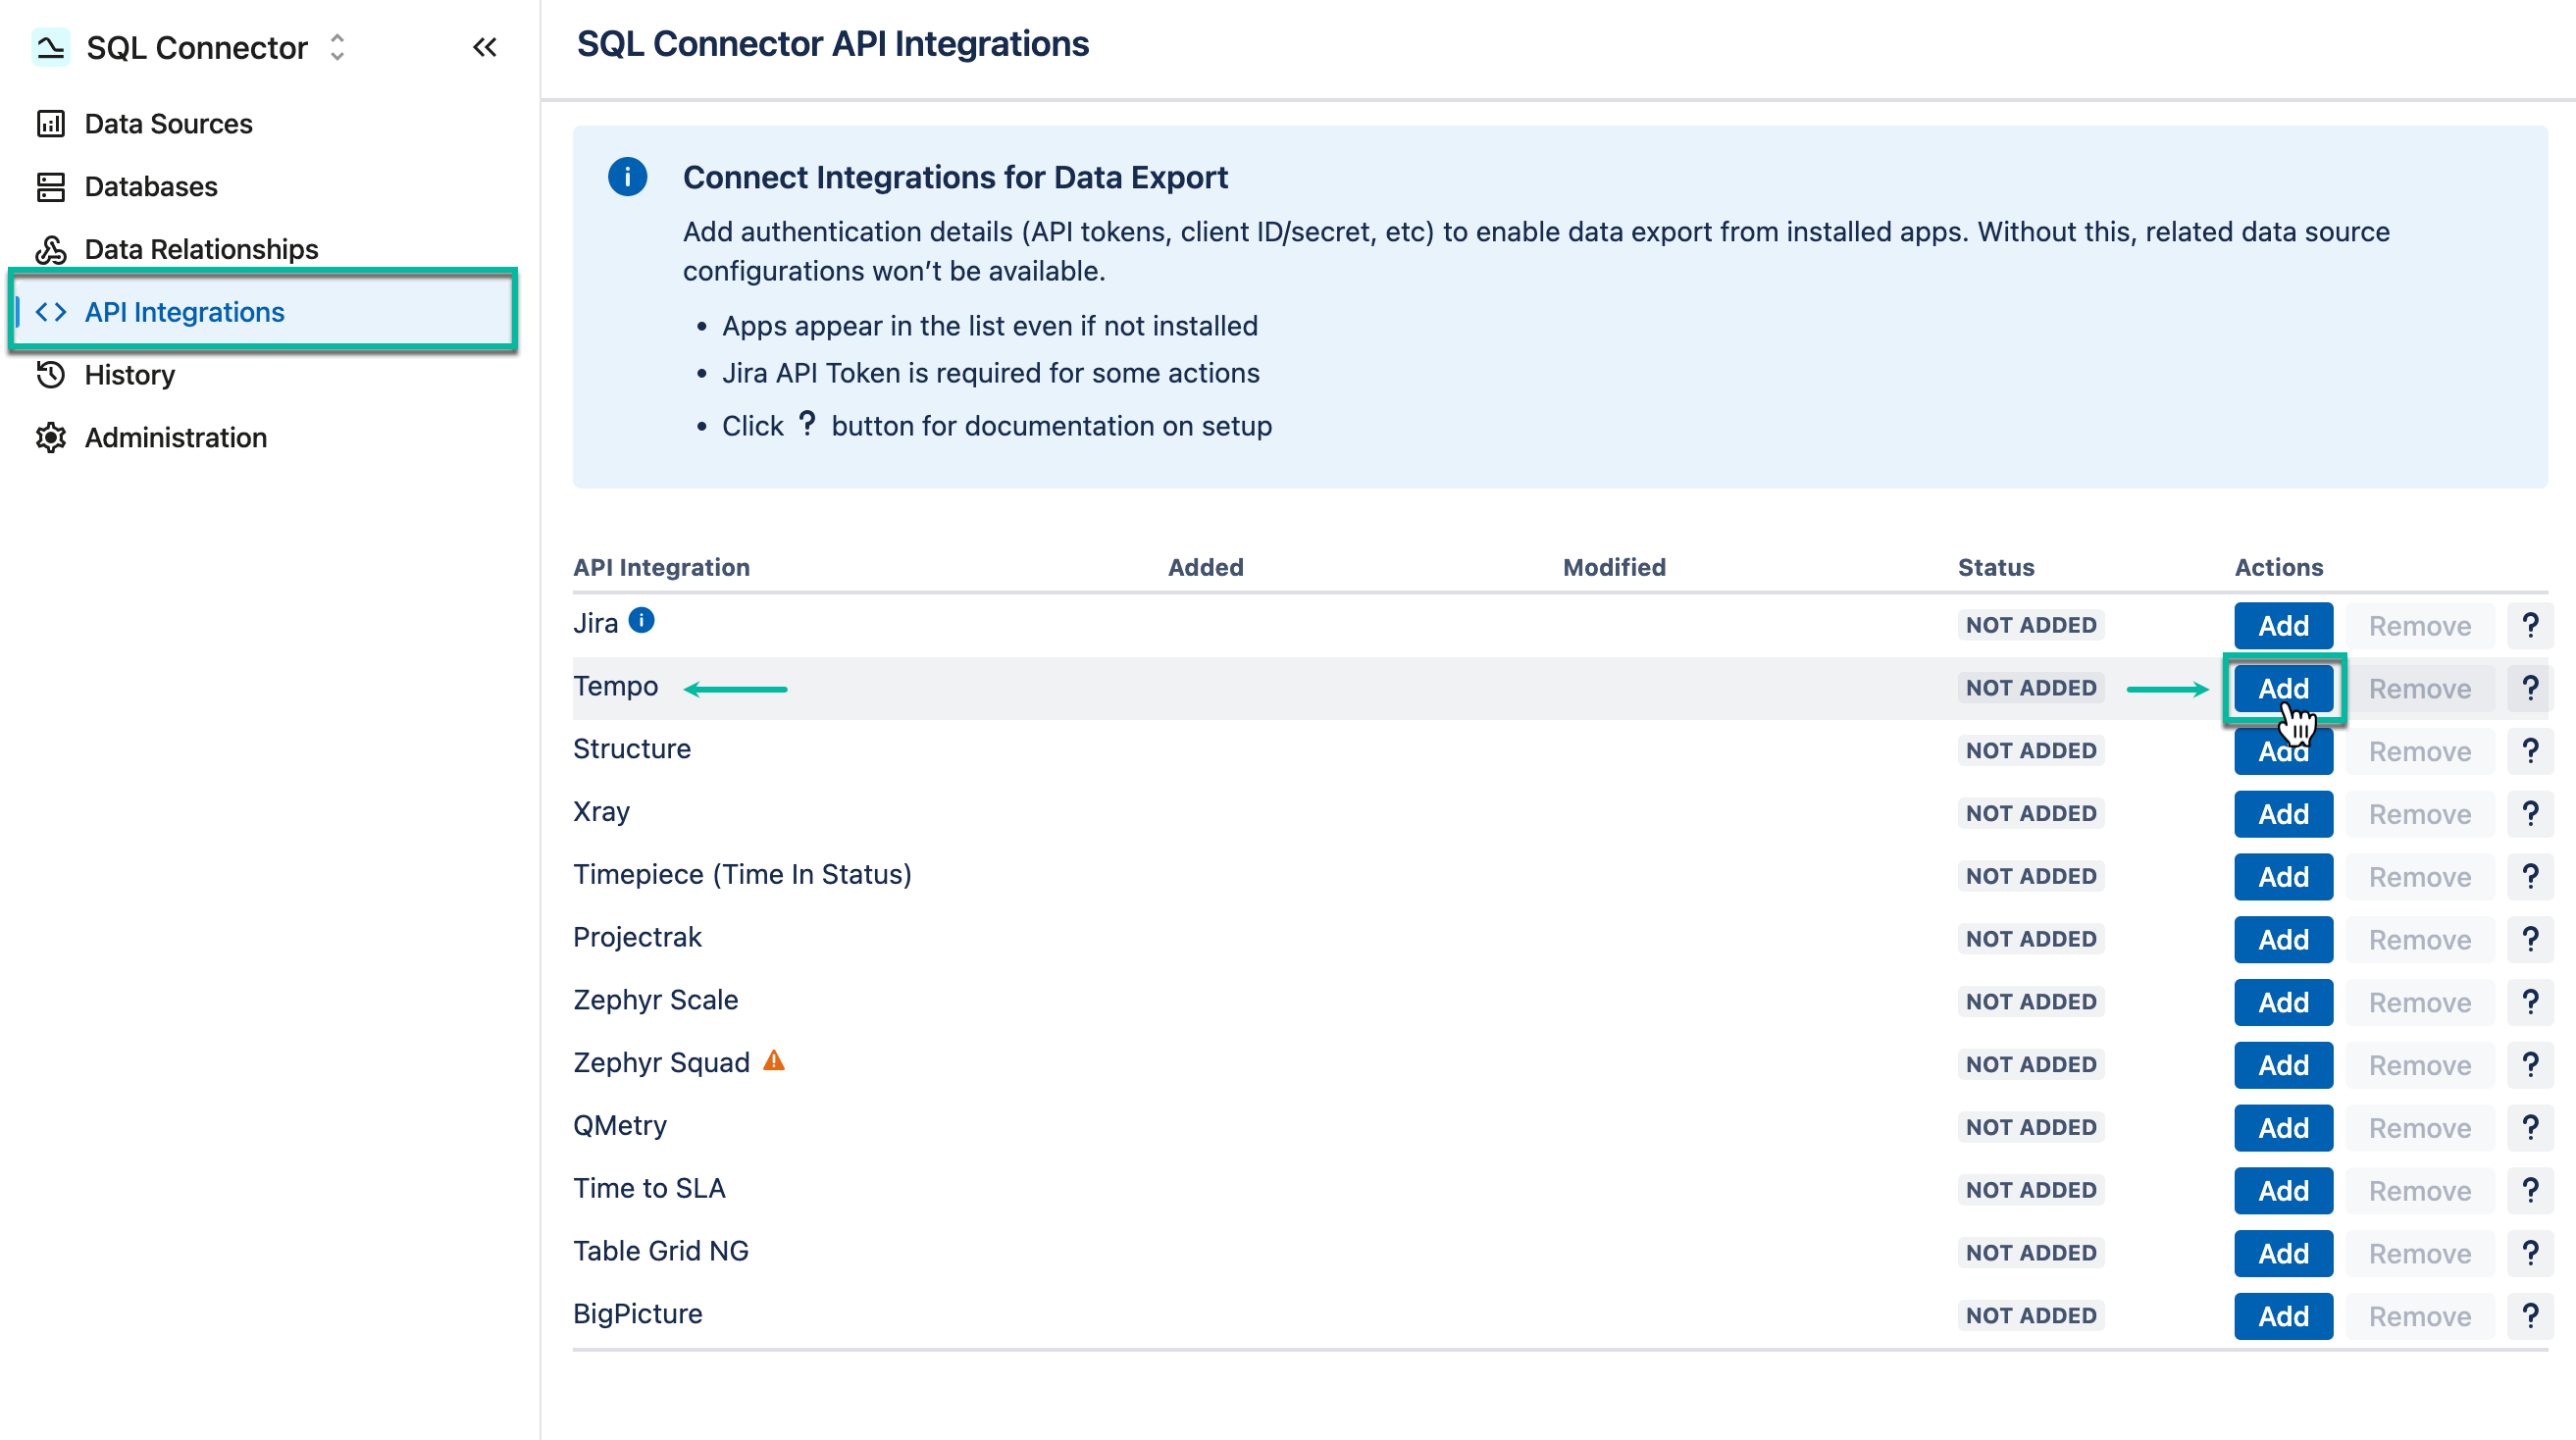Open the SQL Connector app switcher
2576x1440 pixels.
tap(336, 47)
